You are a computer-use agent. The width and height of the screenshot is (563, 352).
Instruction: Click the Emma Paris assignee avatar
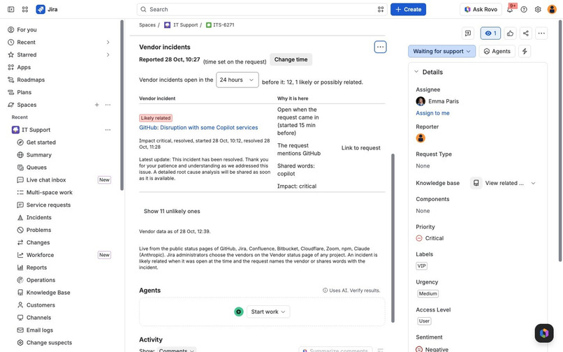click(421, 101)
